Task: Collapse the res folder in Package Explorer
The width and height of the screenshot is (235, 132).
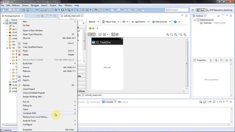Action: click(x=7, y=48)
